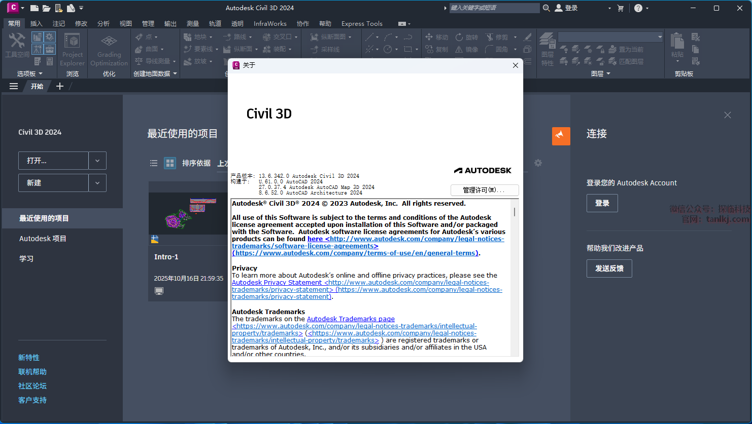Image resolution: width=752 pixels, height=424 pixels.
Task: Click the 管理许可(M)... button
Action: [x=484, y=190]
